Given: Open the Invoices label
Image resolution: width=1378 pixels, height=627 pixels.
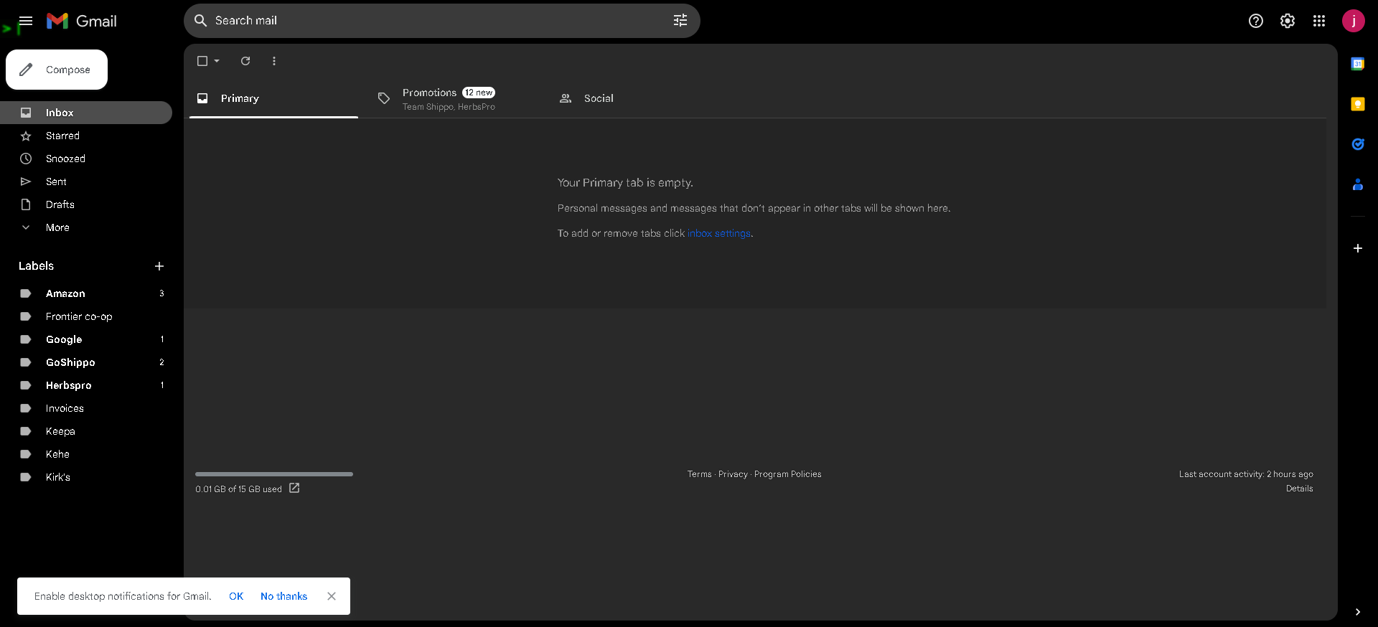Looking at the screenshot, I should pyautogui.click(x=86, y=408).
